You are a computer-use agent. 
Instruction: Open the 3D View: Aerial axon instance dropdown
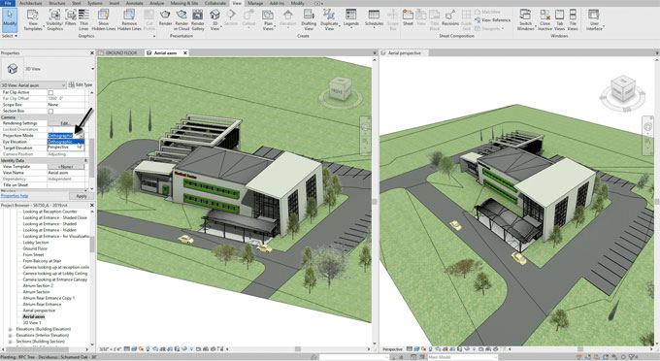point(63,85)
